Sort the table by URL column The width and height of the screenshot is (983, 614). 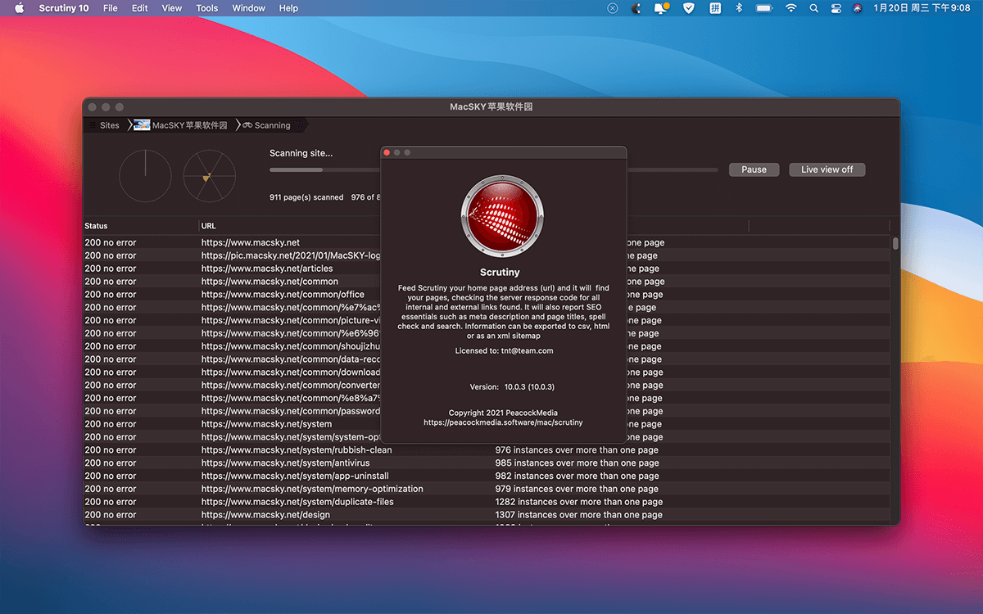pos(209,226)
